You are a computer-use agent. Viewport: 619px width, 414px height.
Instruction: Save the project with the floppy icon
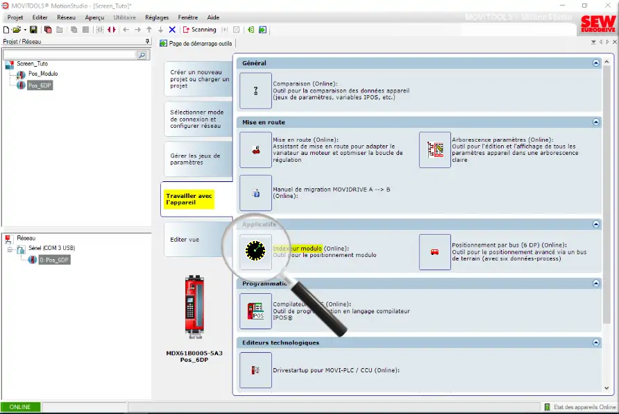tap(33, 30)
